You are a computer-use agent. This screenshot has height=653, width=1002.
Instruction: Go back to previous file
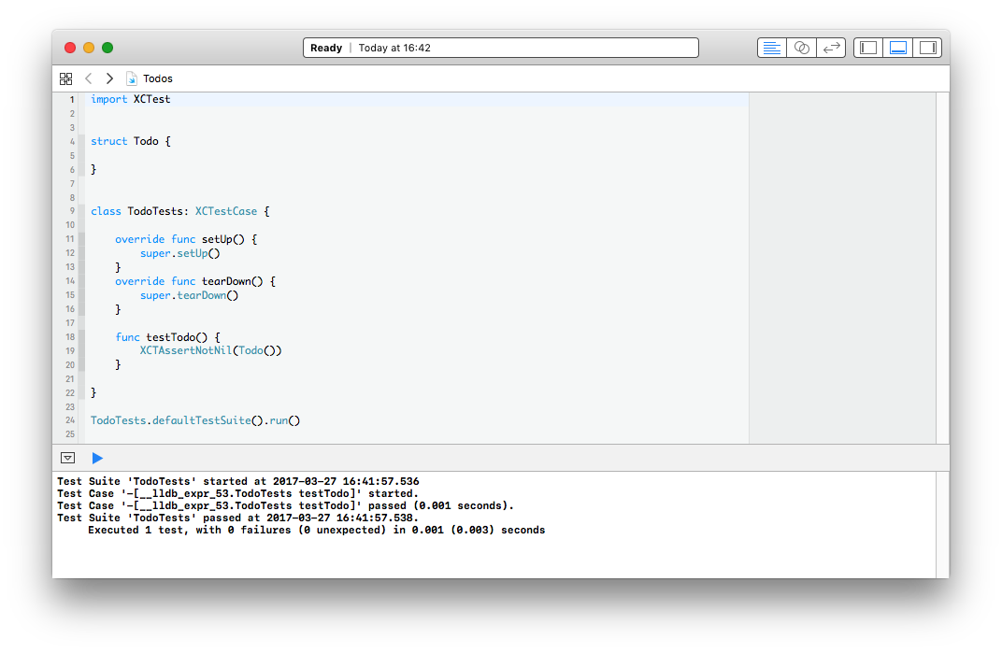pos(89,78)
